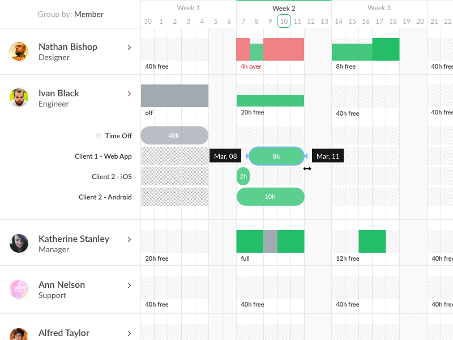Select the highlighted day 10 in the timeline

[x=284, y=22]
